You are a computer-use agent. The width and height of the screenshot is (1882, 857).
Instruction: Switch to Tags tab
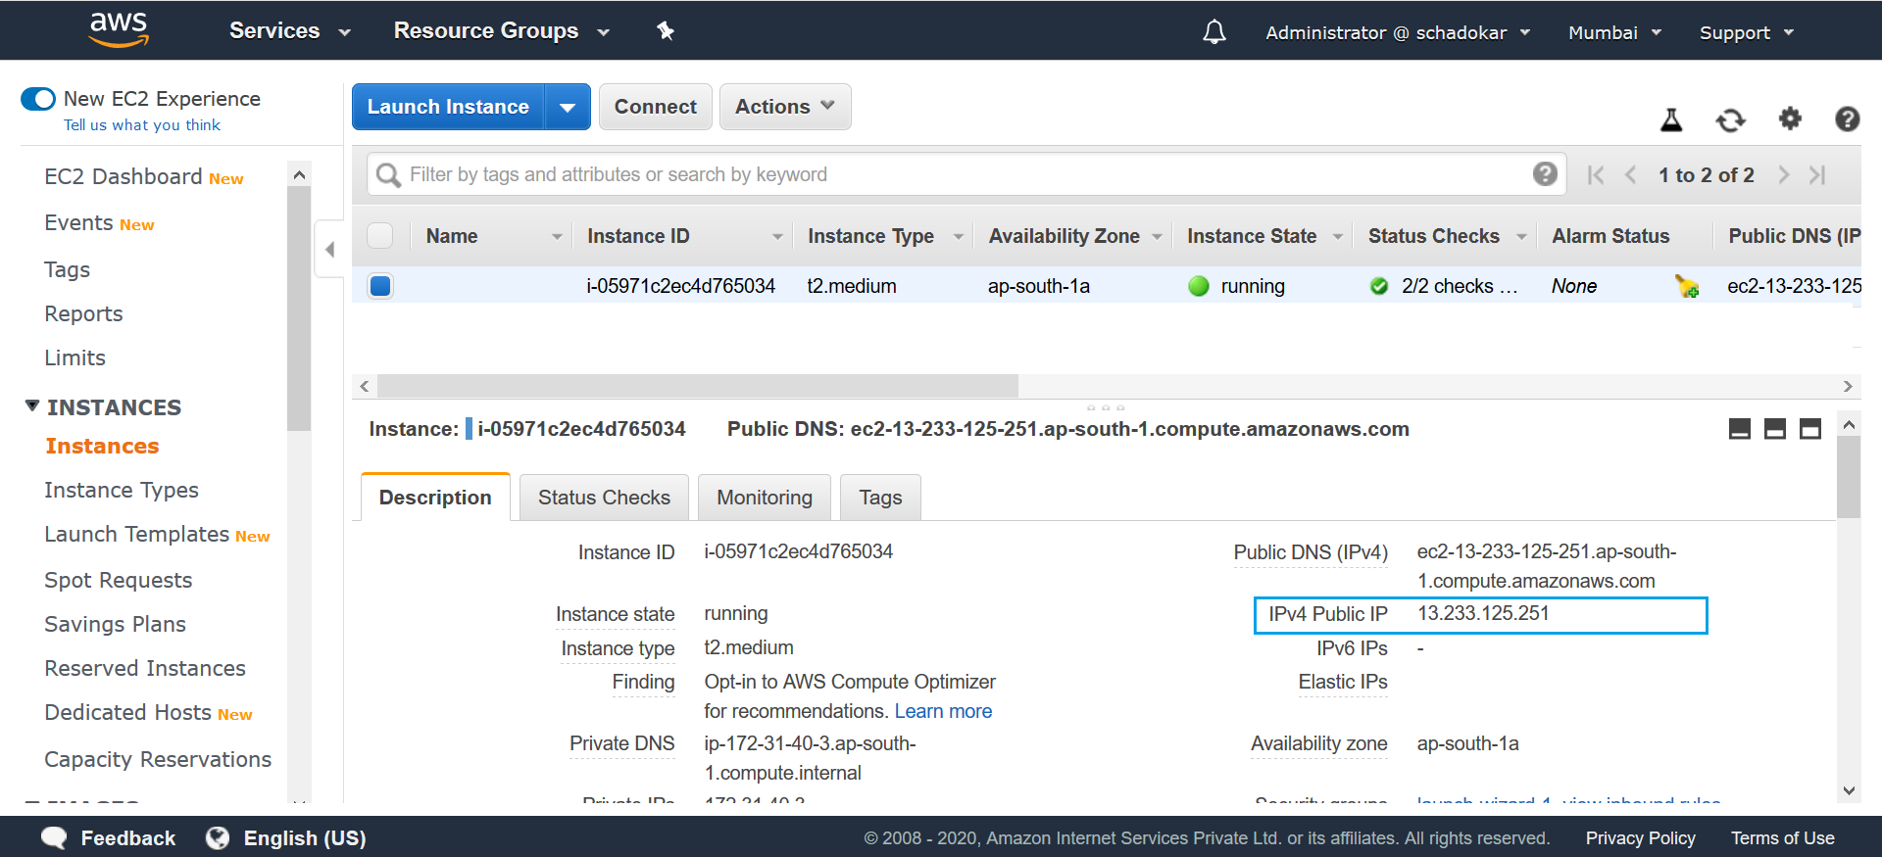pos(880,498)
